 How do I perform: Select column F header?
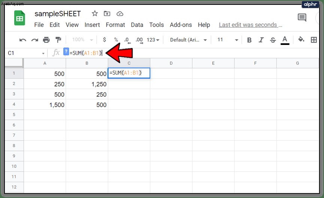(x=255, y=63)
